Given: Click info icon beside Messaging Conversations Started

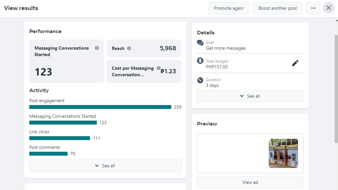Looking at the screenshot, I should point(97,48).
